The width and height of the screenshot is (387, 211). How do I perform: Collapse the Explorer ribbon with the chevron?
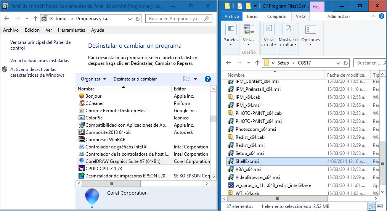coord(373,16)
